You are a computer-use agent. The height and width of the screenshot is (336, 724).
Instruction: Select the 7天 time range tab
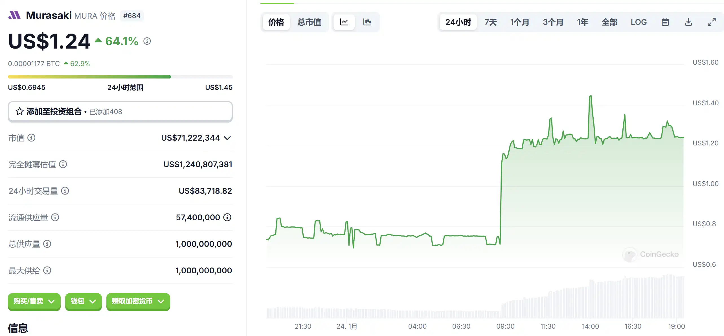pos(491,22)
